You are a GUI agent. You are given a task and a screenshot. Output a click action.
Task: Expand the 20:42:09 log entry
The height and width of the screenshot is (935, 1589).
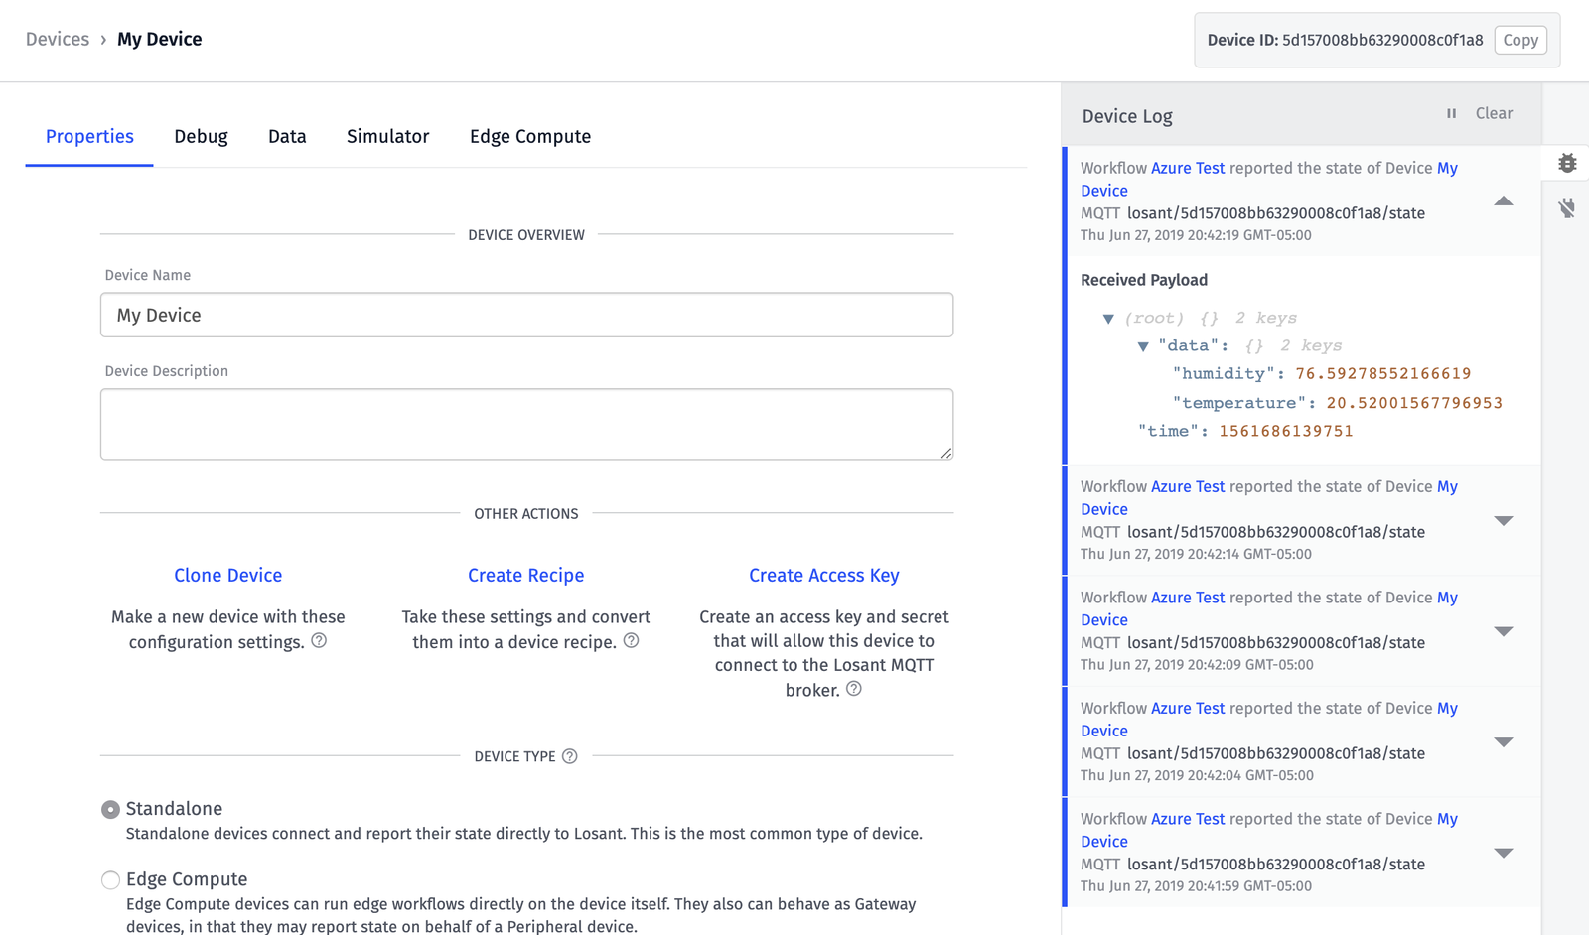point(1504,631)
